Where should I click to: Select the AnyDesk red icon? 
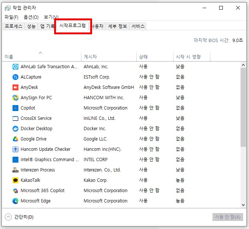point(15,87)
